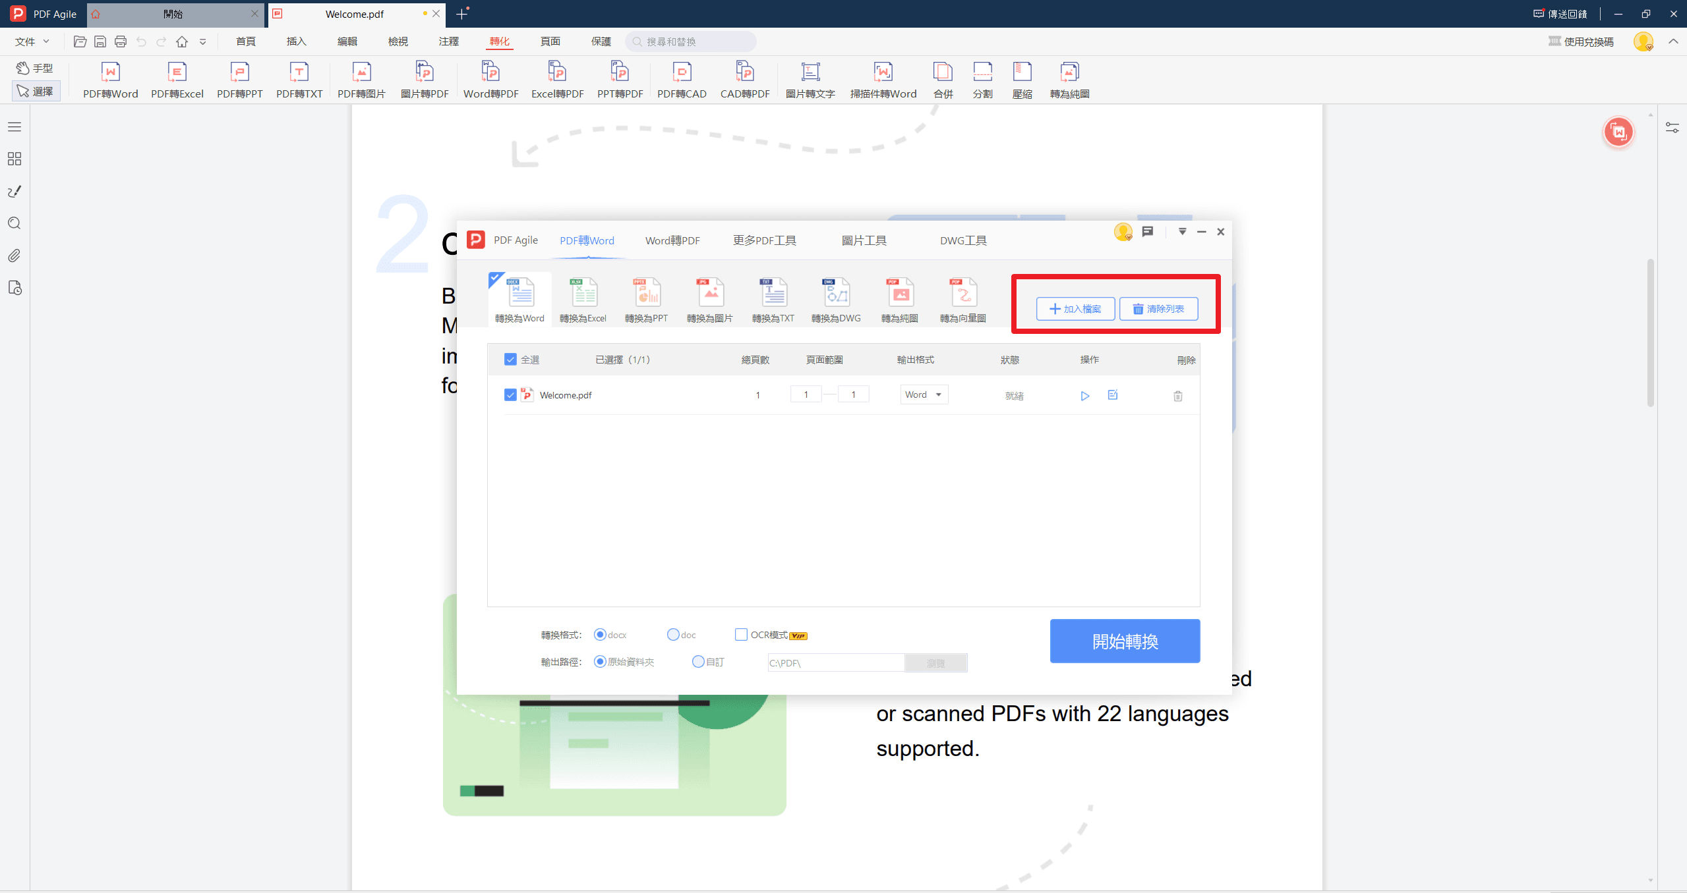
Task: Click the 清除列表 button
Action: click(x=1158, y=309)
